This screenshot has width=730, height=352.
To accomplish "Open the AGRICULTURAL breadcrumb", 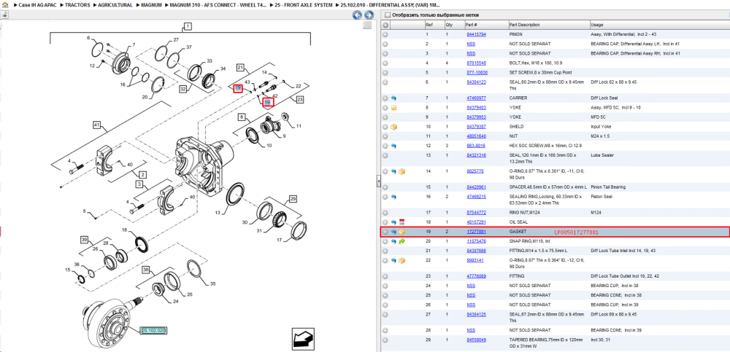I will [115, 4].
